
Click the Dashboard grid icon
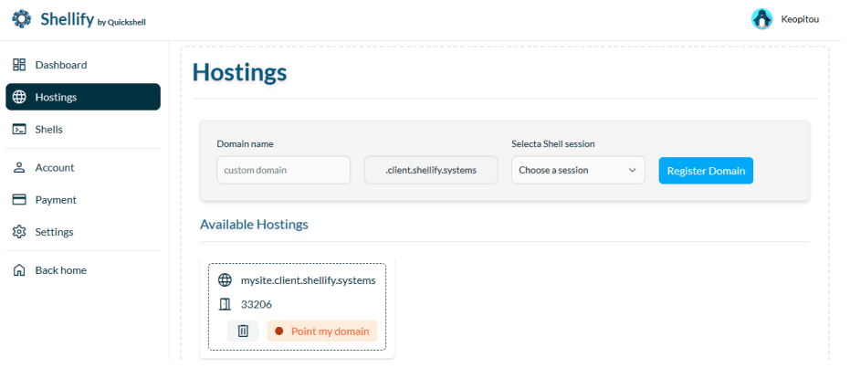point(19,65)
